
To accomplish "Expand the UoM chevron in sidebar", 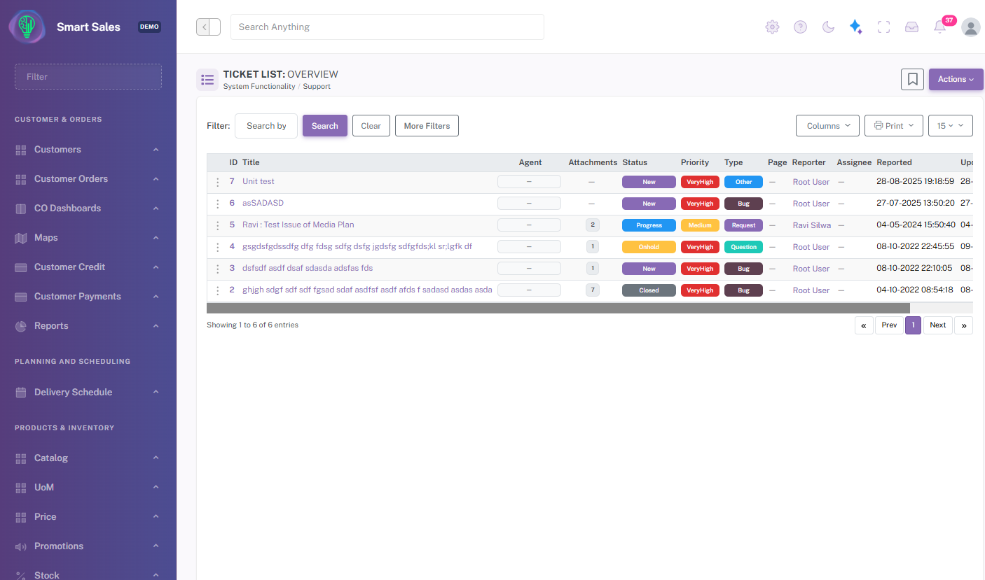I will point(156,488).
